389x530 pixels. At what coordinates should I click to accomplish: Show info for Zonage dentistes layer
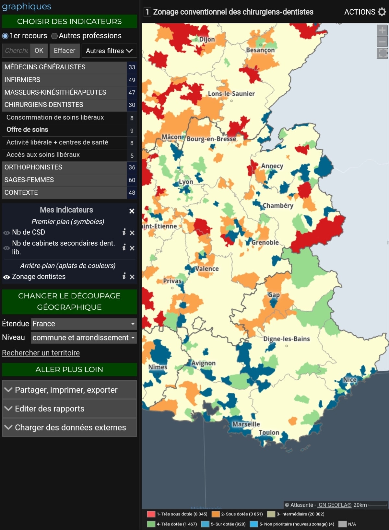click(124, 276)
